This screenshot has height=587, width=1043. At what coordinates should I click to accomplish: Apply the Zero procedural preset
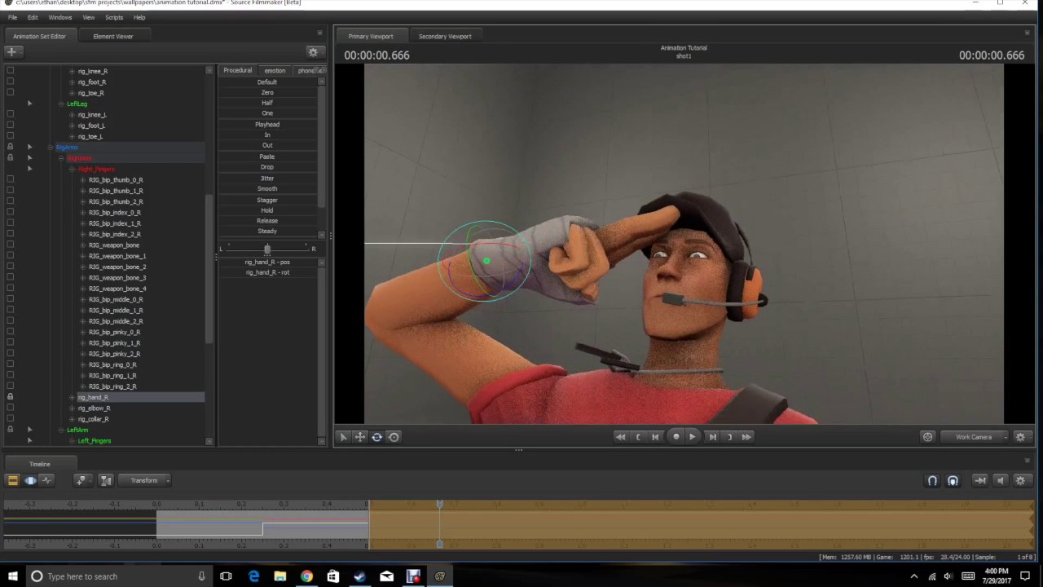(x=267, y=93)
